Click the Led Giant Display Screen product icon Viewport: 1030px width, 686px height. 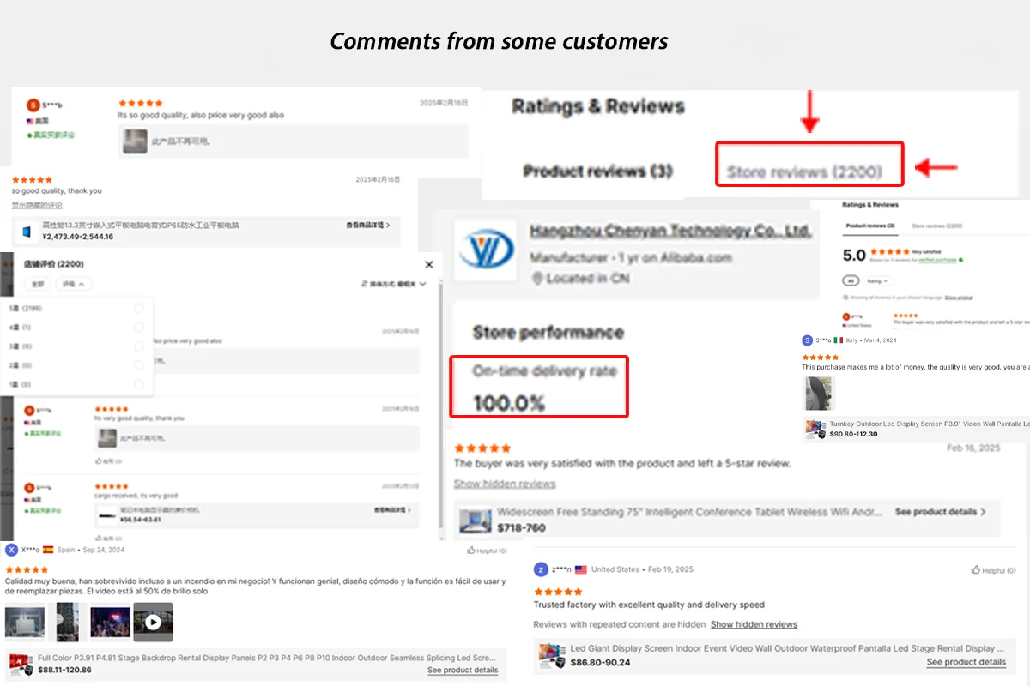(x=552, y=655)
